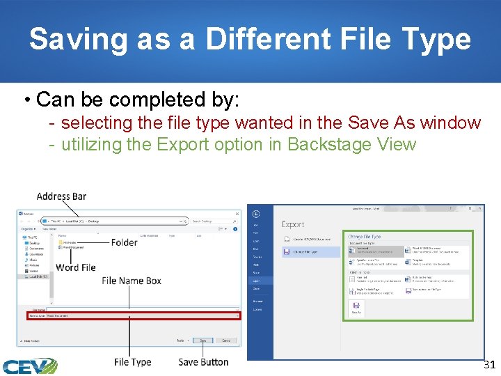
Task: Select the Word Document file in the list
Action: [72, 247]
